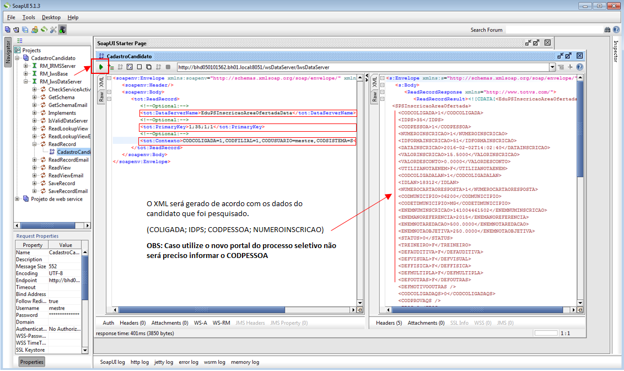Image resolution: width=624 pixels, height=371 pixels.
Task: Submit the request with the green play button
Action: pos(101,67)
